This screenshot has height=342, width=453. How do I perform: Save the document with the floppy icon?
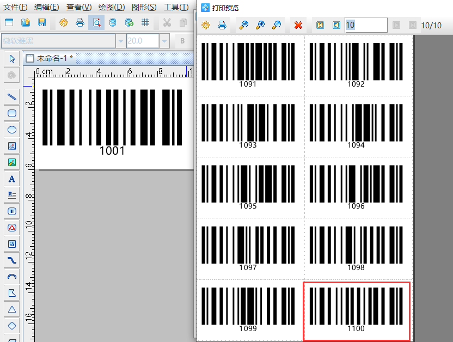(x=42, y=22)
